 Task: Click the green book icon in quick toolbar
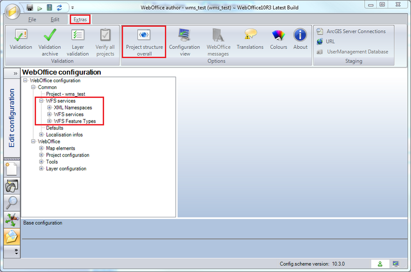pyautogui.click(x=49, y=8)
